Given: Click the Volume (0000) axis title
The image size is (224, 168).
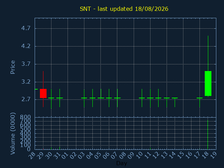Looking at the screenshot, I should [13, 133].
